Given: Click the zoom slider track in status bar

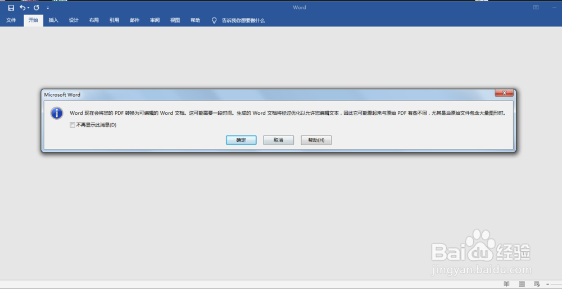Looking at the screenshot, I should 556,284.
